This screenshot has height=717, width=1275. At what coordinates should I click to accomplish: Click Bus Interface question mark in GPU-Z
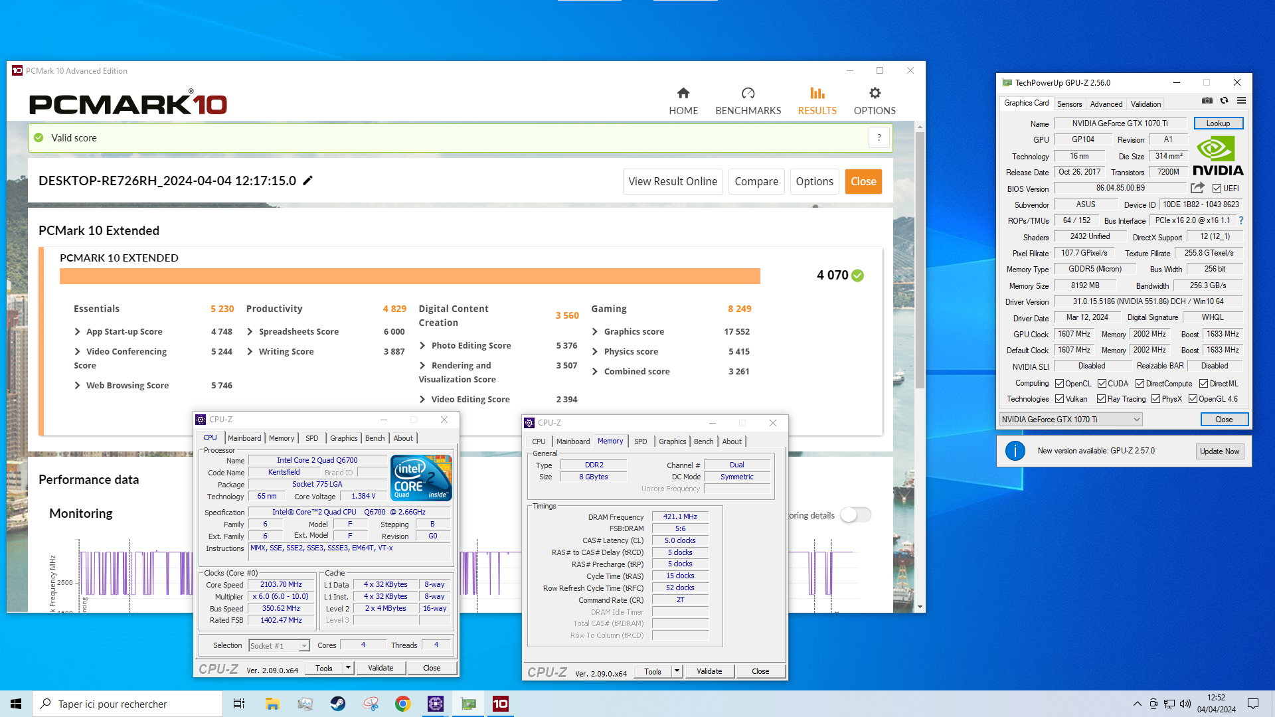[1240, 220]
